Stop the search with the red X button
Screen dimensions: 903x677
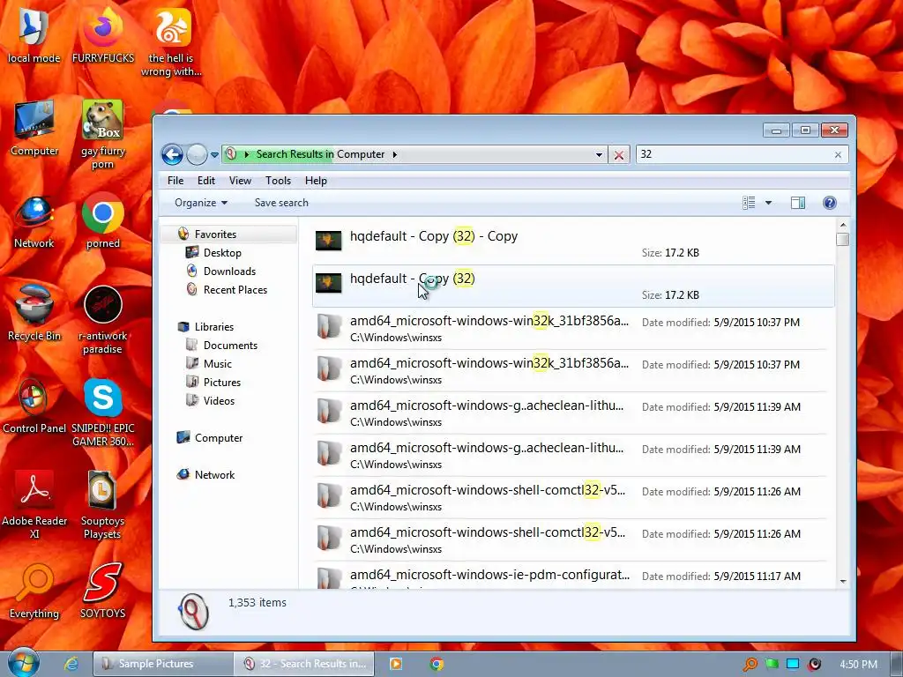click(619, 155)
